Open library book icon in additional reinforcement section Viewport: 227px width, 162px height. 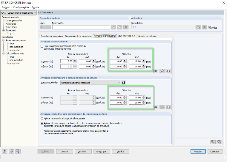click(x=168, y=107)
